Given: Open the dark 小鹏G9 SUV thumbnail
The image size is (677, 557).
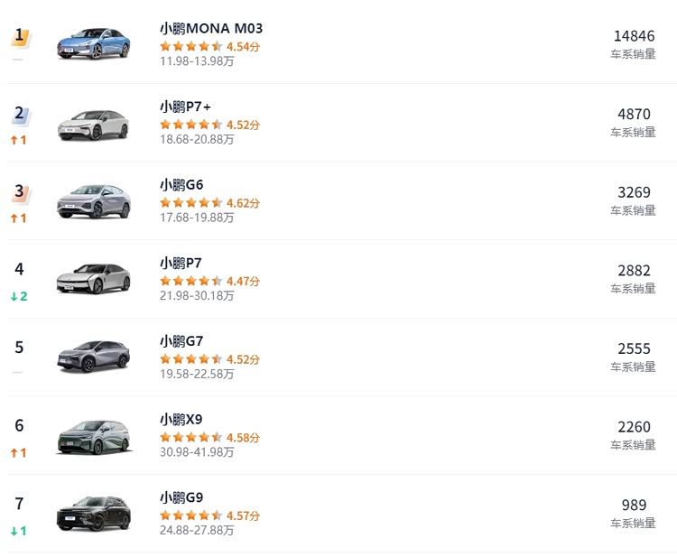Looking at the screenshot, I should [94, 514].
